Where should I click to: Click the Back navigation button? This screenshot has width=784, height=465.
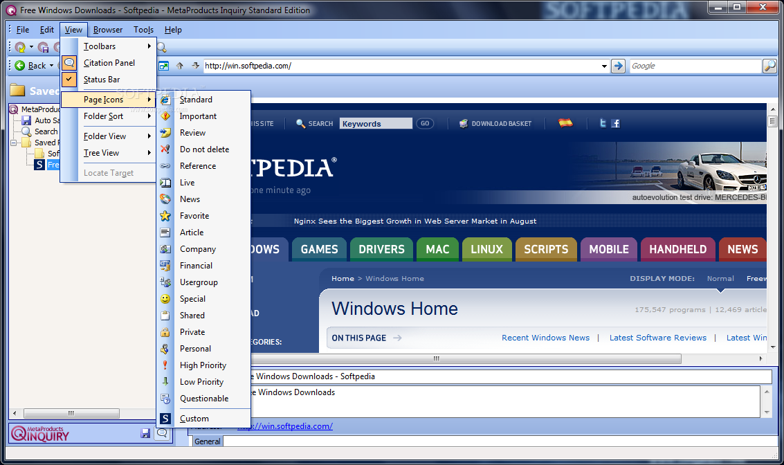(30, 66)
